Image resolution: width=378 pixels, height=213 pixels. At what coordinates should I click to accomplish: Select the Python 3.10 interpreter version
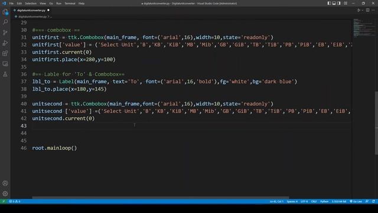pos(339,201)
